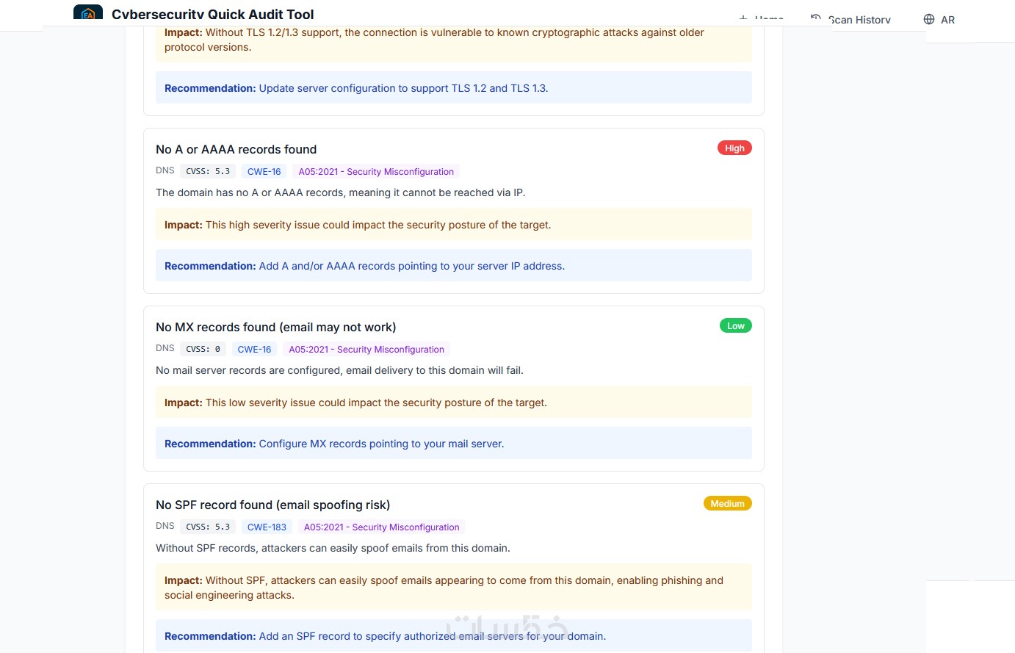Select the 'No A or AAAA records found' heading
The image size is (1015, 653).
(x=236, y=149)
